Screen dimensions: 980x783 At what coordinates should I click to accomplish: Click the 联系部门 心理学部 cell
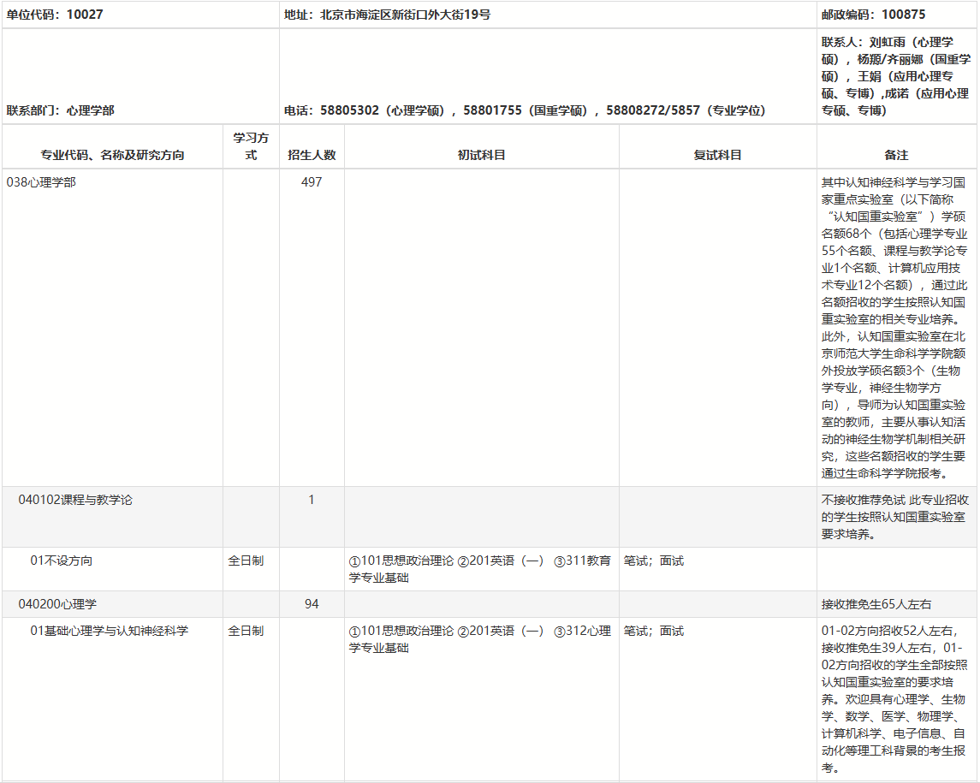[61, 110]
